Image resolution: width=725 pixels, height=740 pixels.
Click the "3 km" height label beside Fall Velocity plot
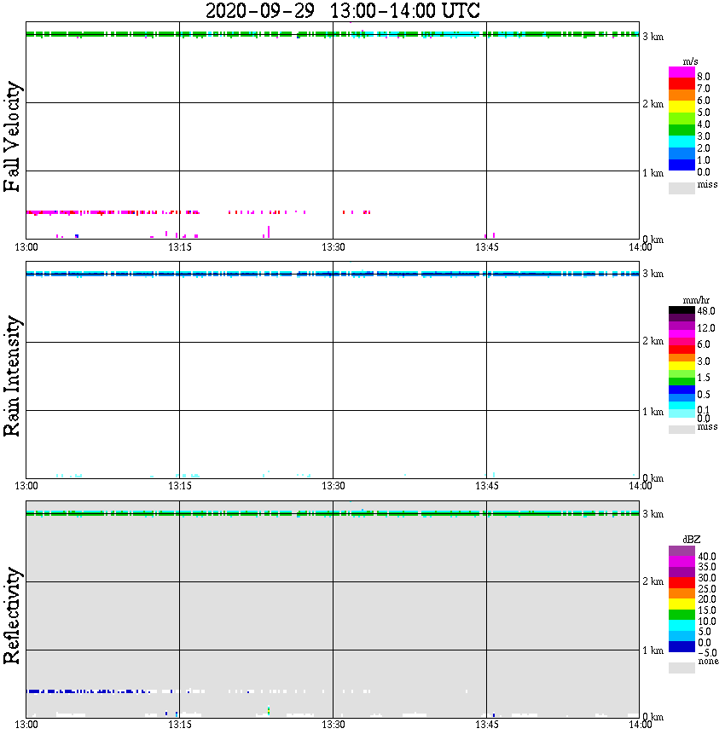[x=652, y=37]
